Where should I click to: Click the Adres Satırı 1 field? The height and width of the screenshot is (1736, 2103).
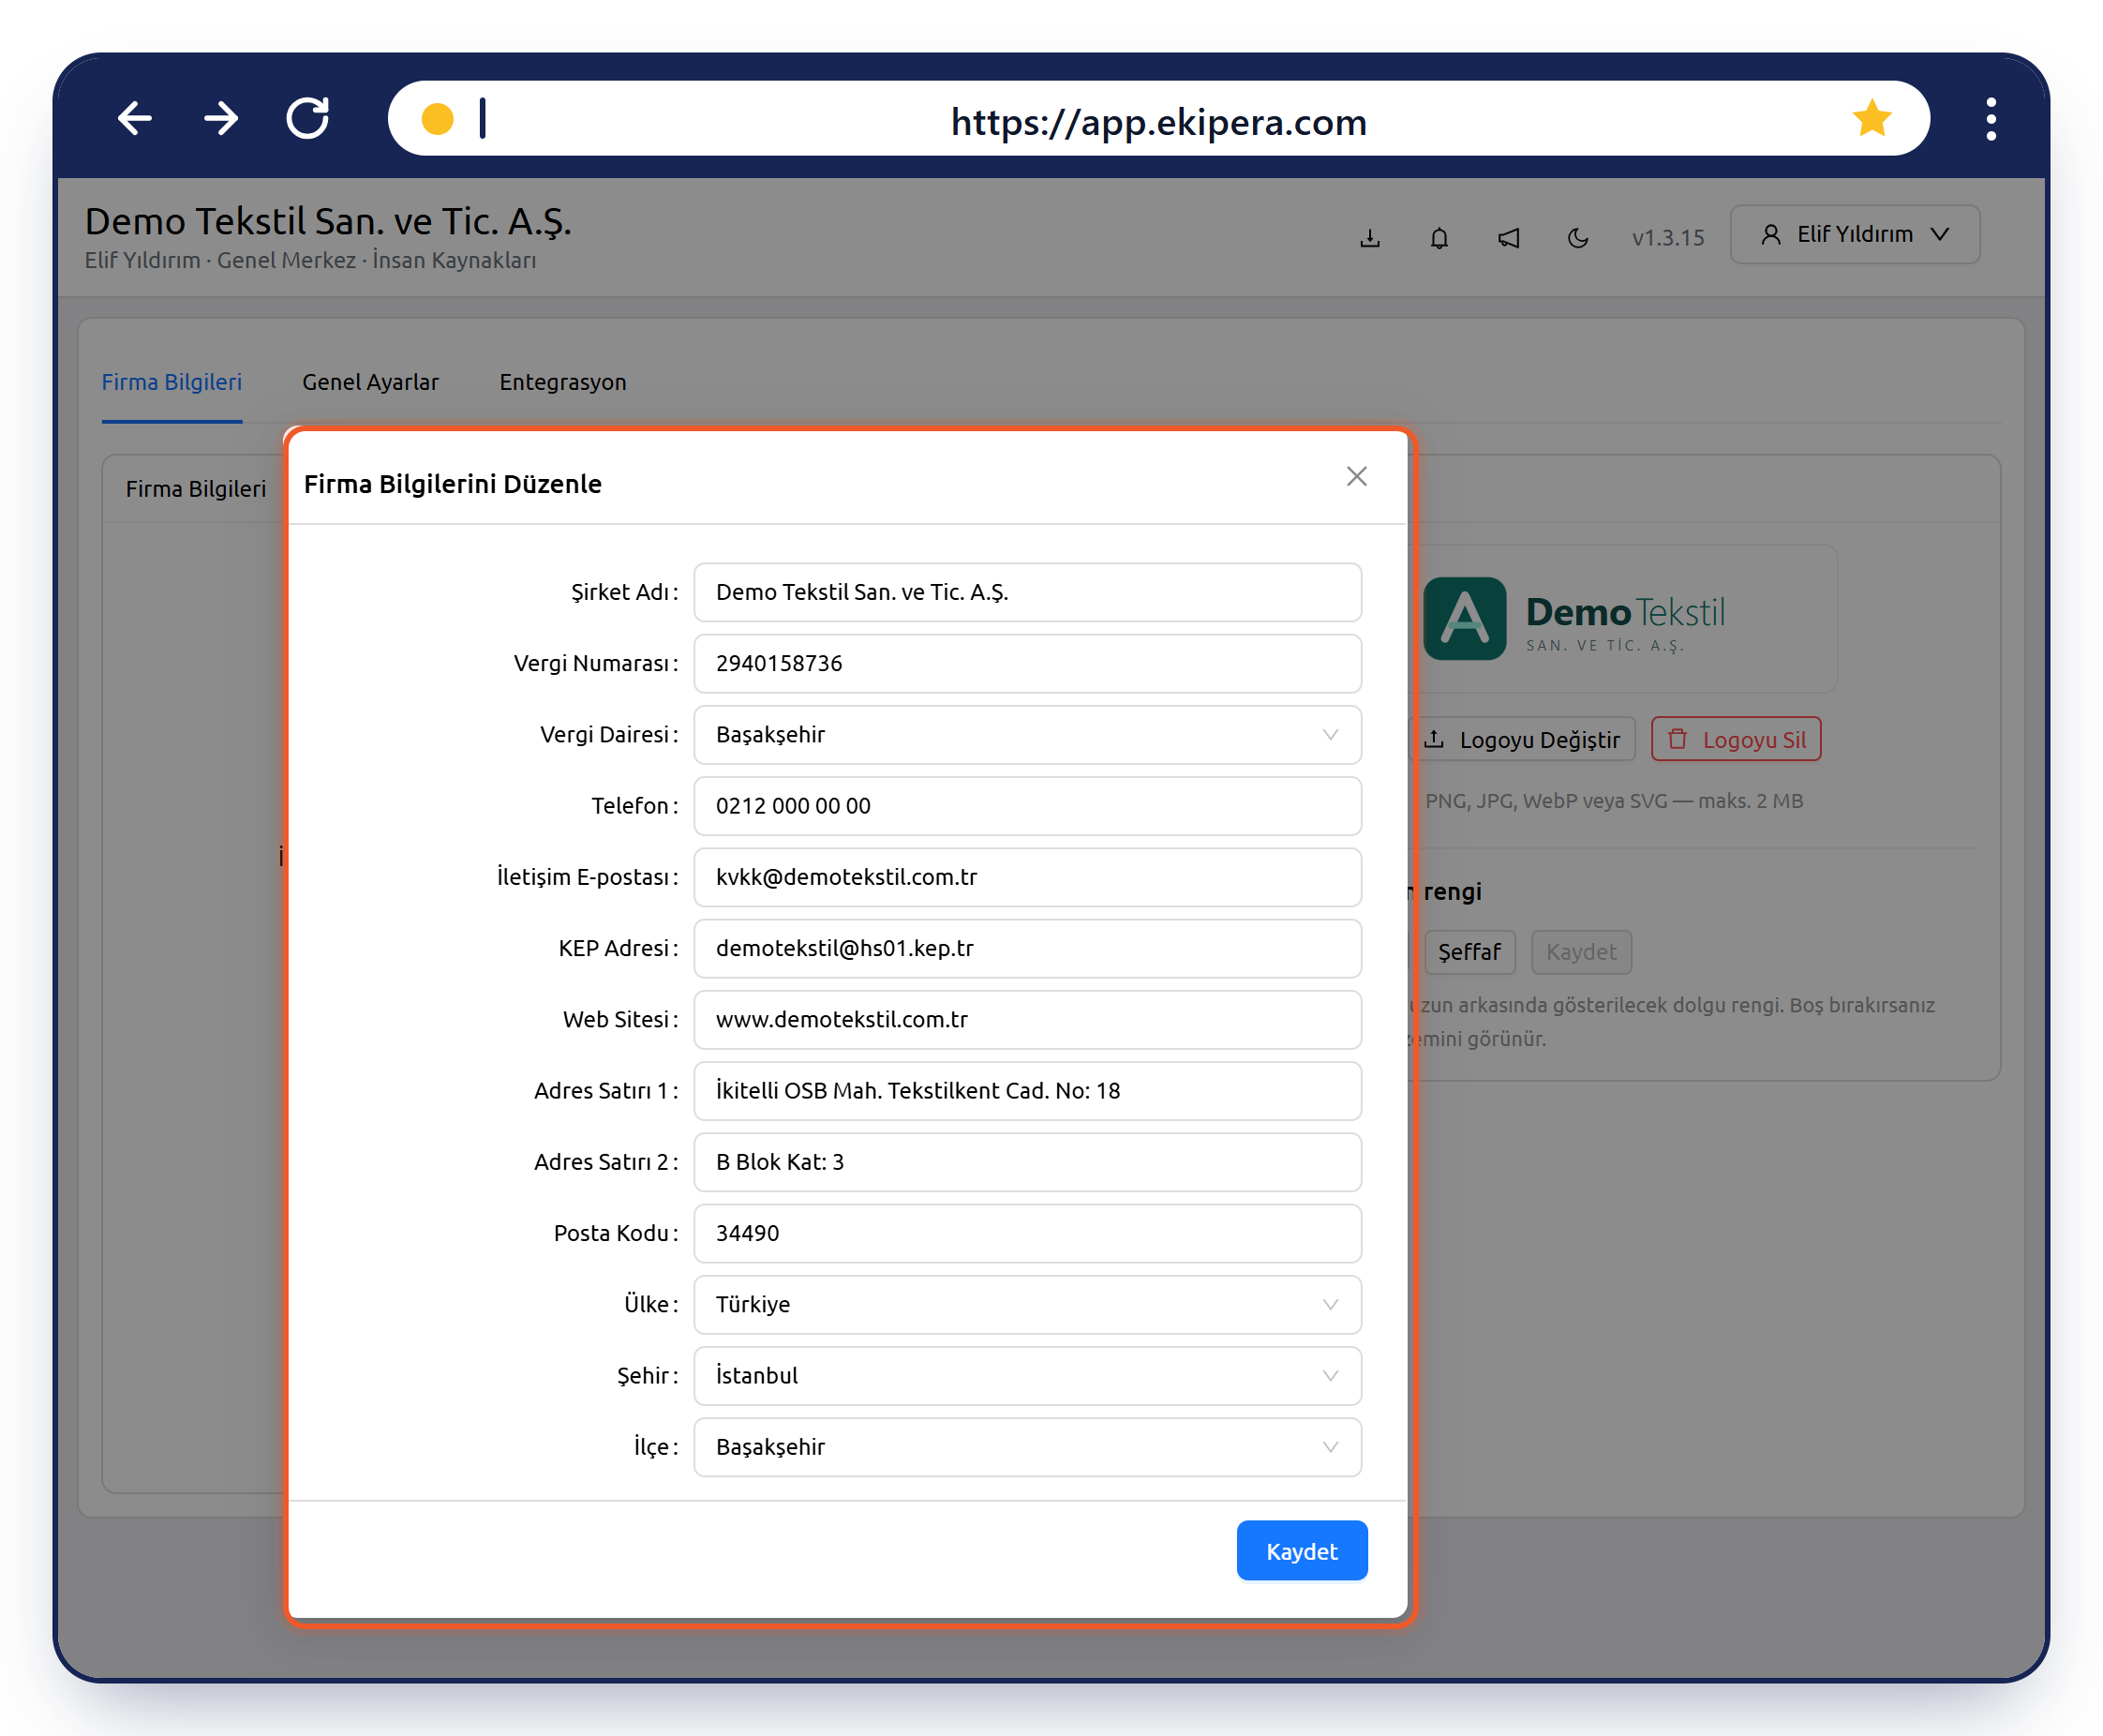pyautogui.click(x=1027, y=1090)
